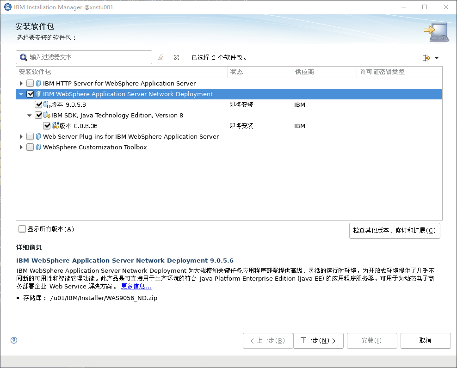Click the 取消 cancel button
Screen dimensions: 457x368
click(426, 341)
